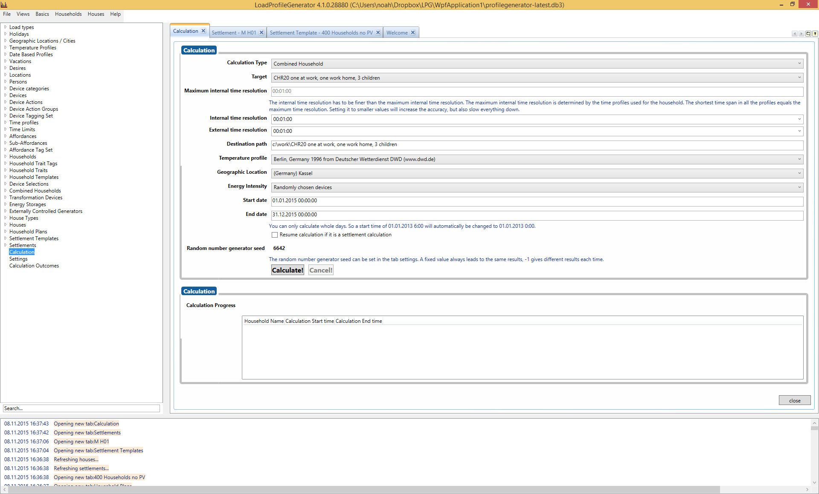Open the Households menu
This screenshot has height=494, width=819.
[68, 14]
